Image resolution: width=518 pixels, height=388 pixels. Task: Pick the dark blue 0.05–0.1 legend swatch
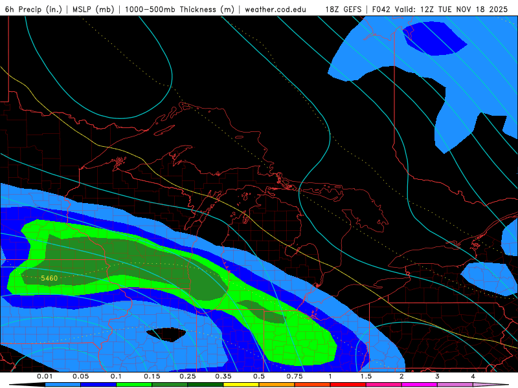click(98, 385)
